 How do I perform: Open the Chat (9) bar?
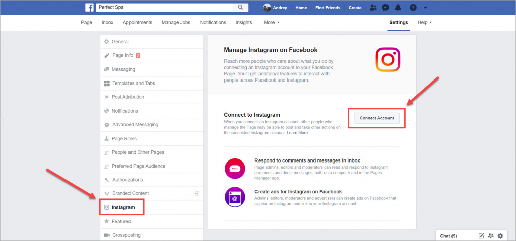tap(448, 236)
